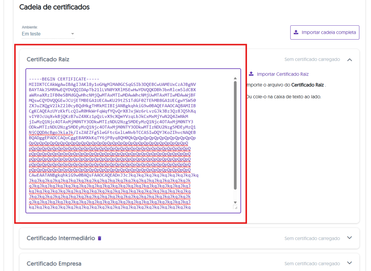The width and height of the screenshot is (371, 271).
Task: Click the scrollbar down arrow in certificate box
Action: pyautogui.click(x=235, y=202)
